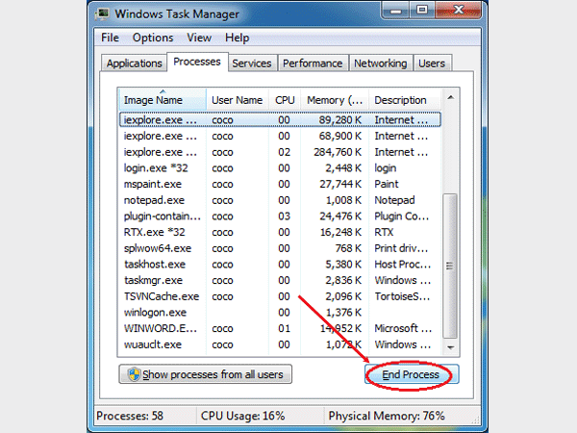Click Show processes from all users

click(x=206, y=374)
